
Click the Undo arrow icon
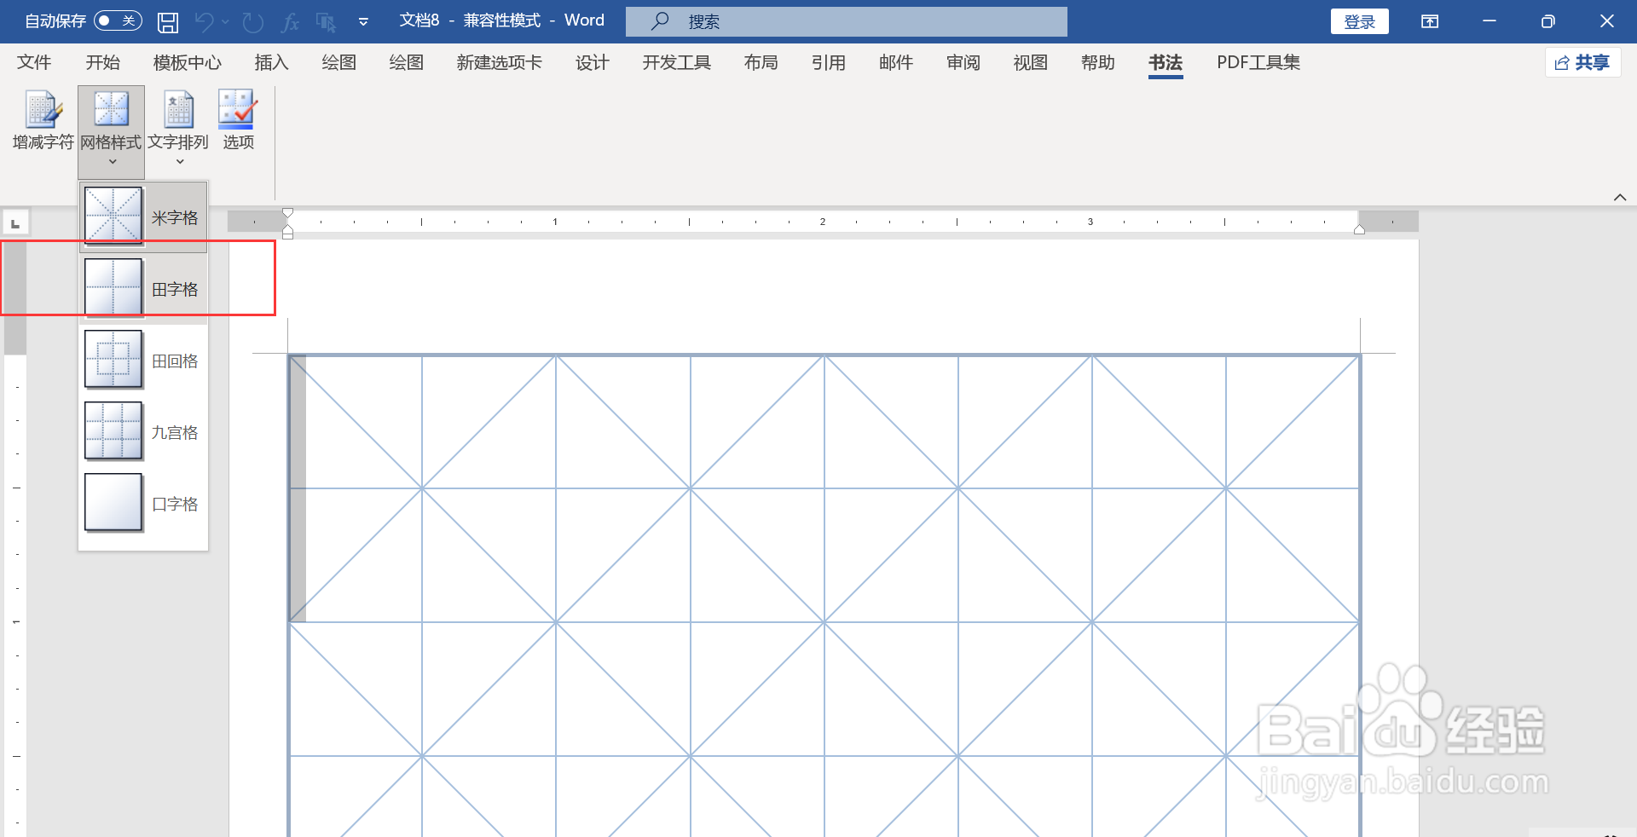pyautogui.click(x=204, y=21)
